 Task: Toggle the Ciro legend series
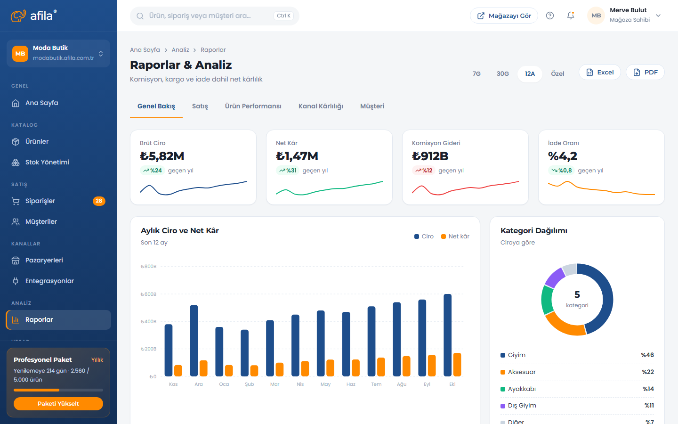tap(424, 236)
